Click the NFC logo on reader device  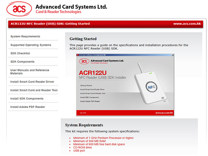pos(151,87)
